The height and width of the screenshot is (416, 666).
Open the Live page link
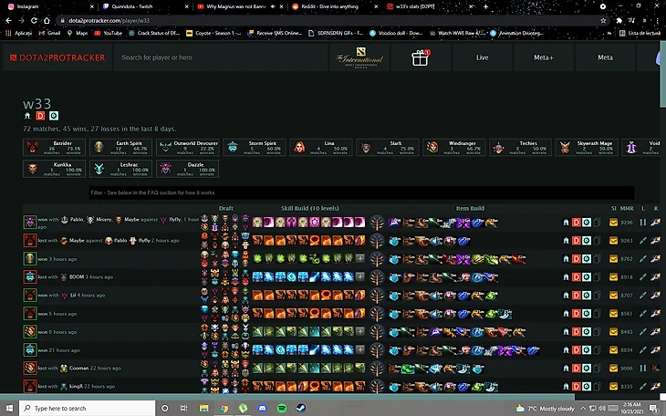coord(482,57)
